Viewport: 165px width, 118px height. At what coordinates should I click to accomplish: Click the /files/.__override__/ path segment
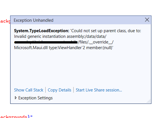coord(95,42)
